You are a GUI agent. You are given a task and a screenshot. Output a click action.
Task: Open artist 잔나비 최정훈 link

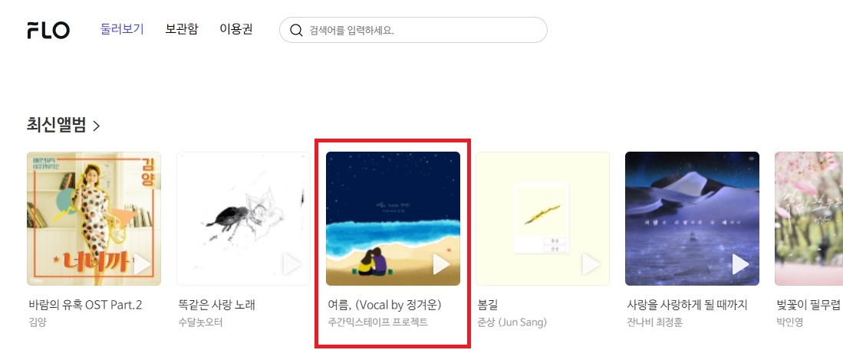(655, 322)
